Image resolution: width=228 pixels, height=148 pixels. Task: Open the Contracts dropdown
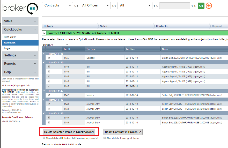click(57, 5)
